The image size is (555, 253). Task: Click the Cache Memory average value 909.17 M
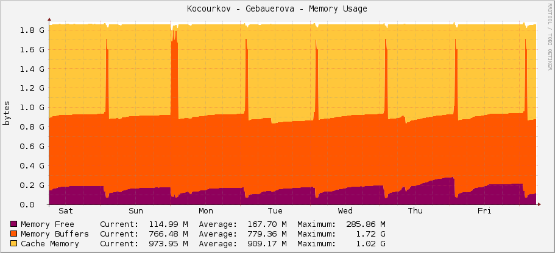click(267, 244)
